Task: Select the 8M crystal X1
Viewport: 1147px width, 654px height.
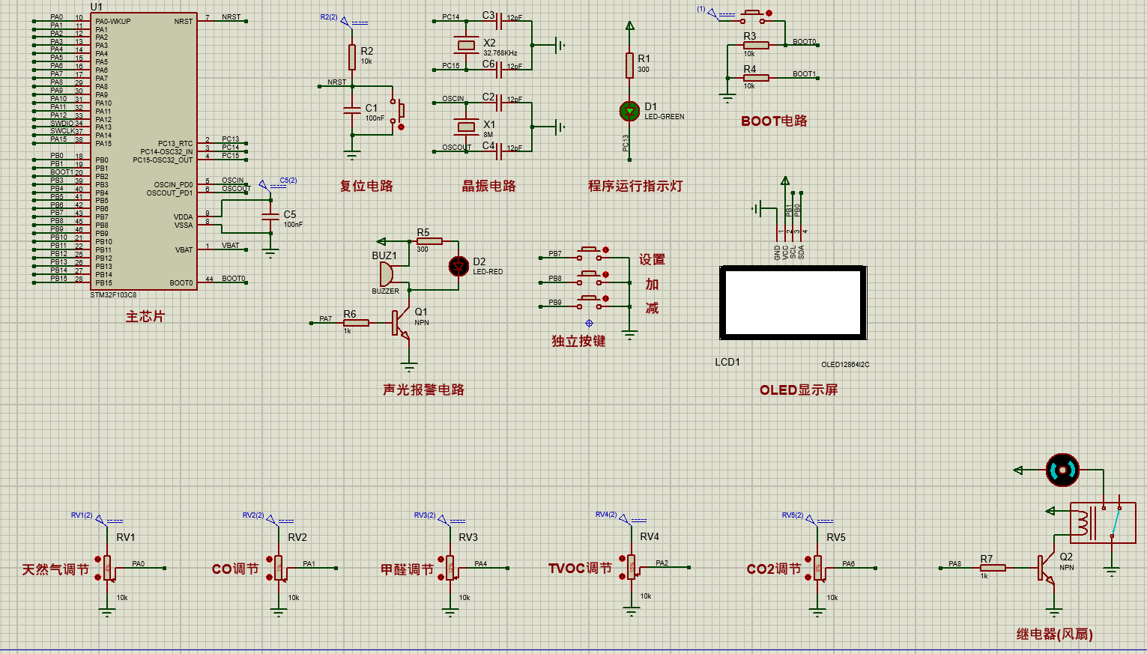Action: (x=467, y=127)
